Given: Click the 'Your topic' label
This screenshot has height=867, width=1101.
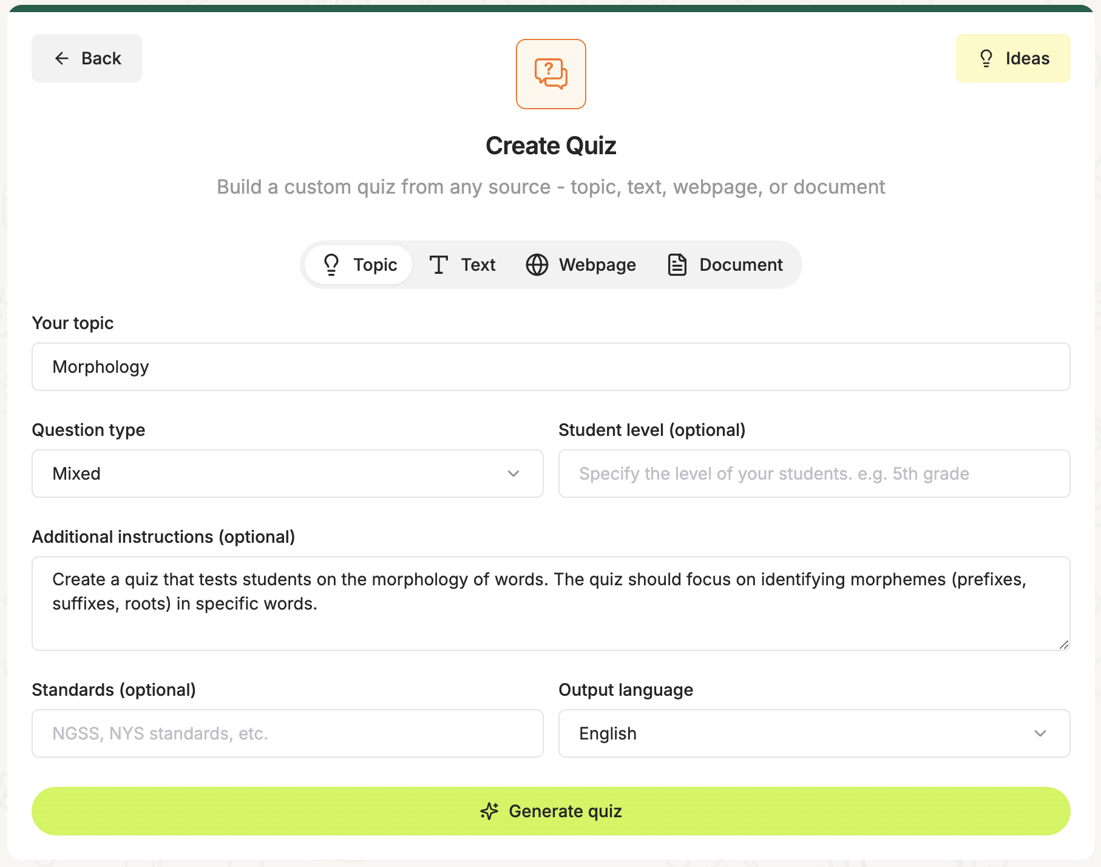Looking at the screenshot, I should 73,323.
